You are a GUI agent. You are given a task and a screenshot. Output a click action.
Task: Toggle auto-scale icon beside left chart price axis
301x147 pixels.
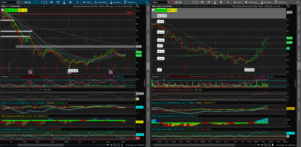tap(137, 6)
